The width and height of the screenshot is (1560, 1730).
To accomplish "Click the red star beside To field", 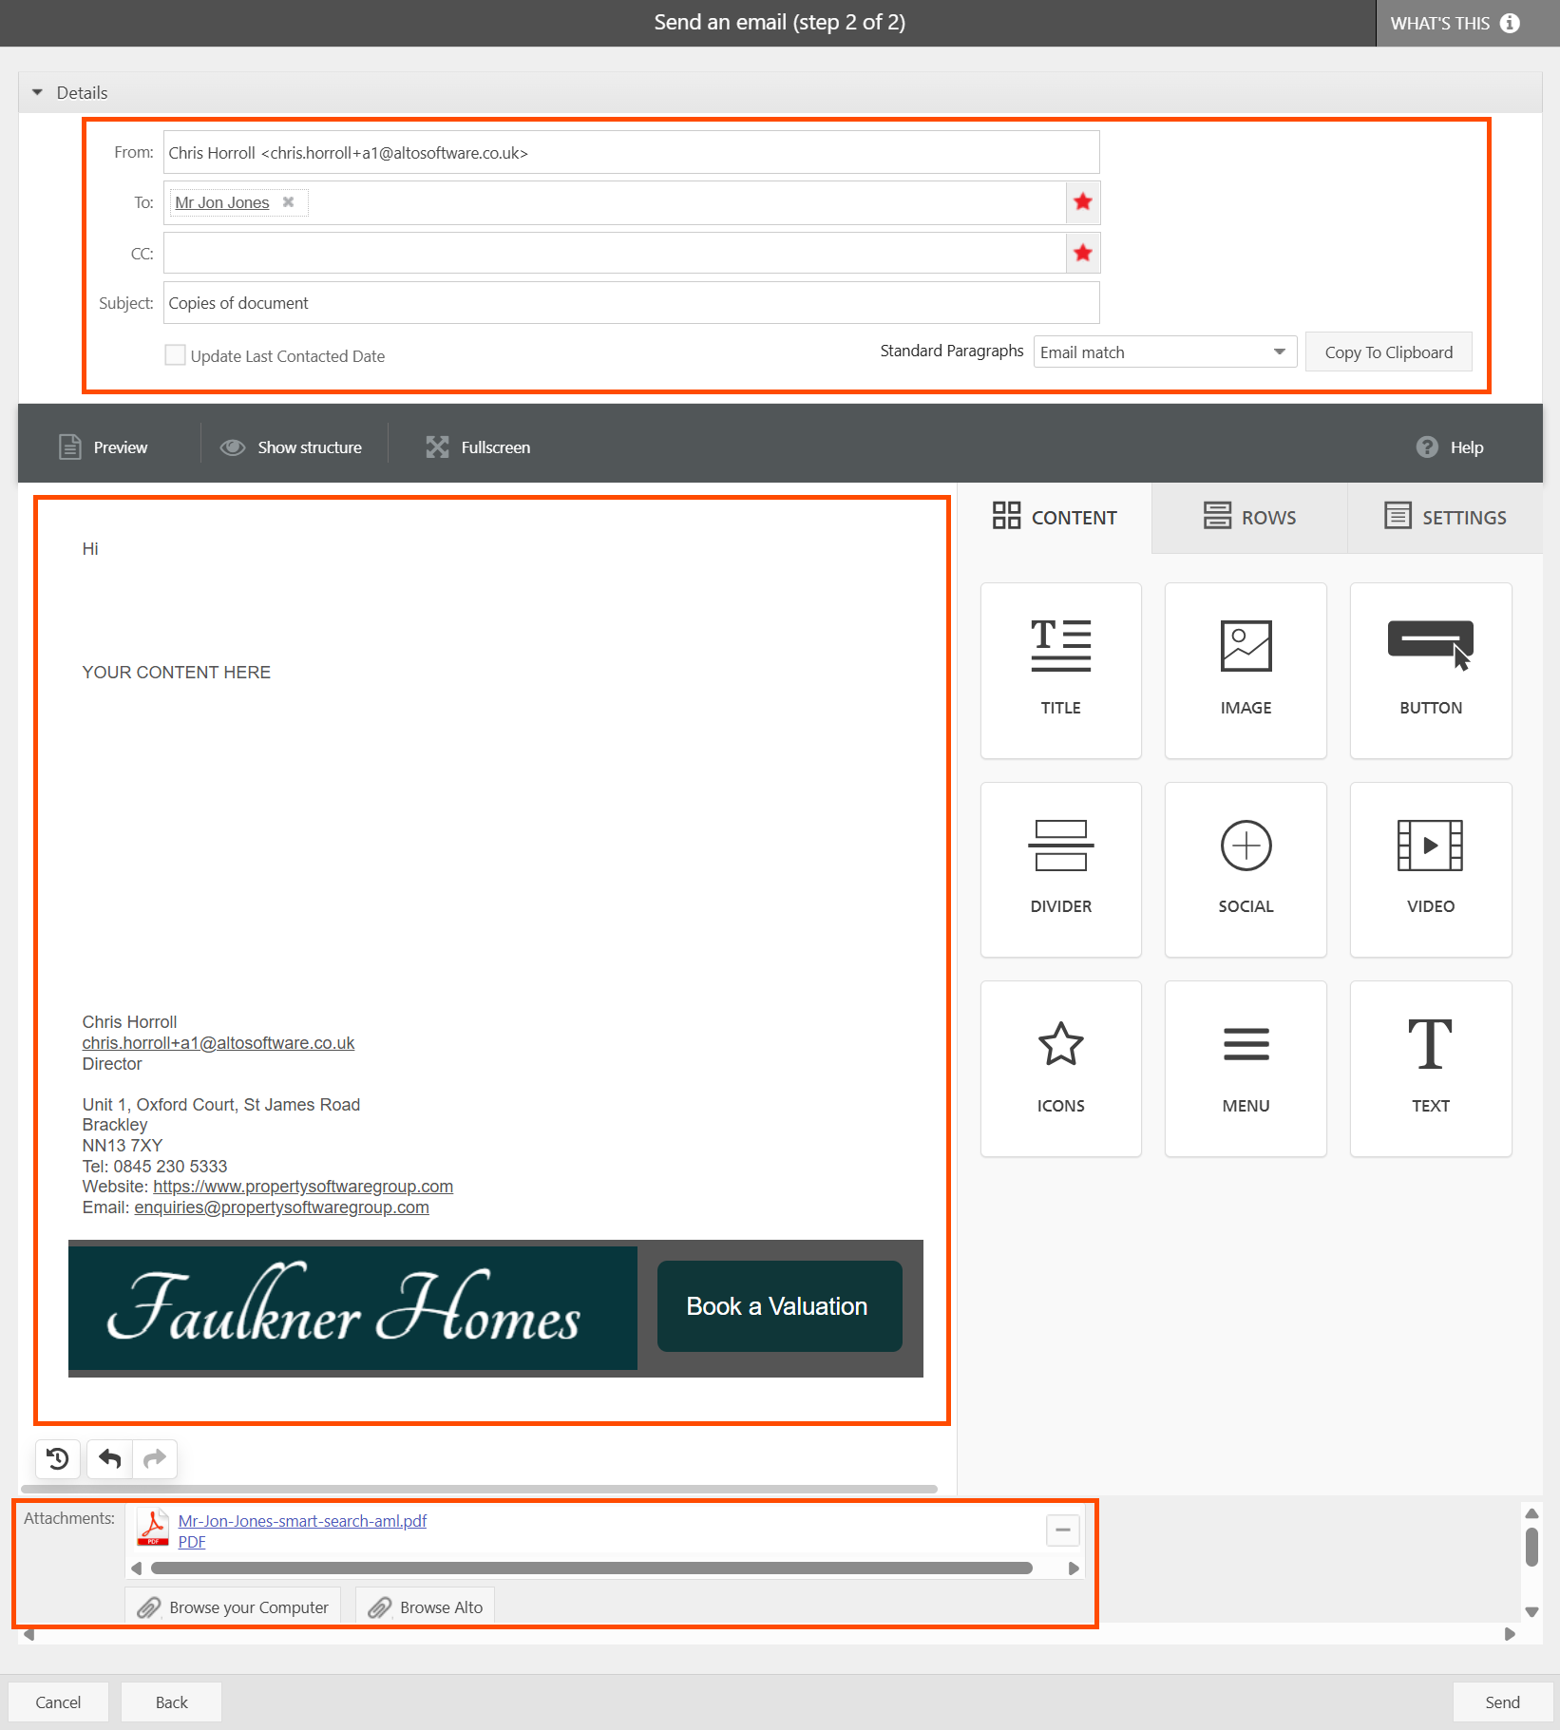I will pos(1083,202).
